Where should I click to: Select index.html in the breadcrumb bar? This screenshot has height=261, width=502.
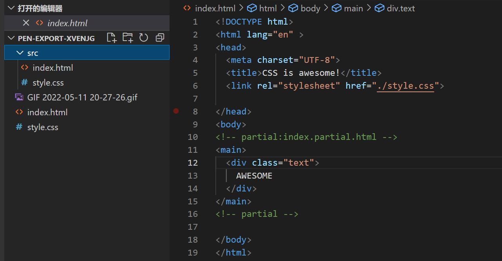[215, 8]
